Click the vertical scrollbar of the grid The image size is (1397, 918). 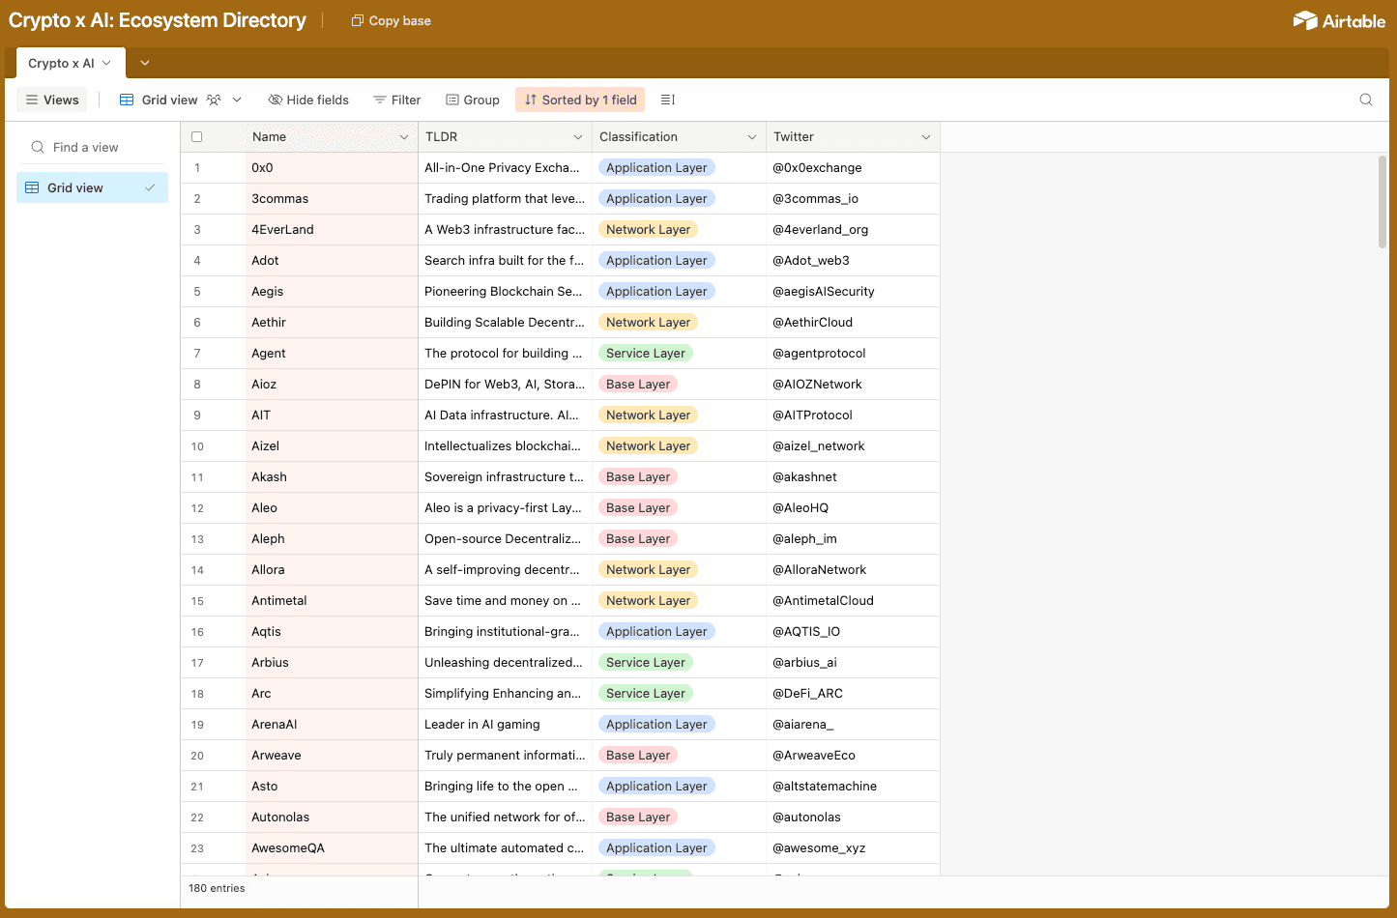pyautogui.click(x=1382, y=203)
